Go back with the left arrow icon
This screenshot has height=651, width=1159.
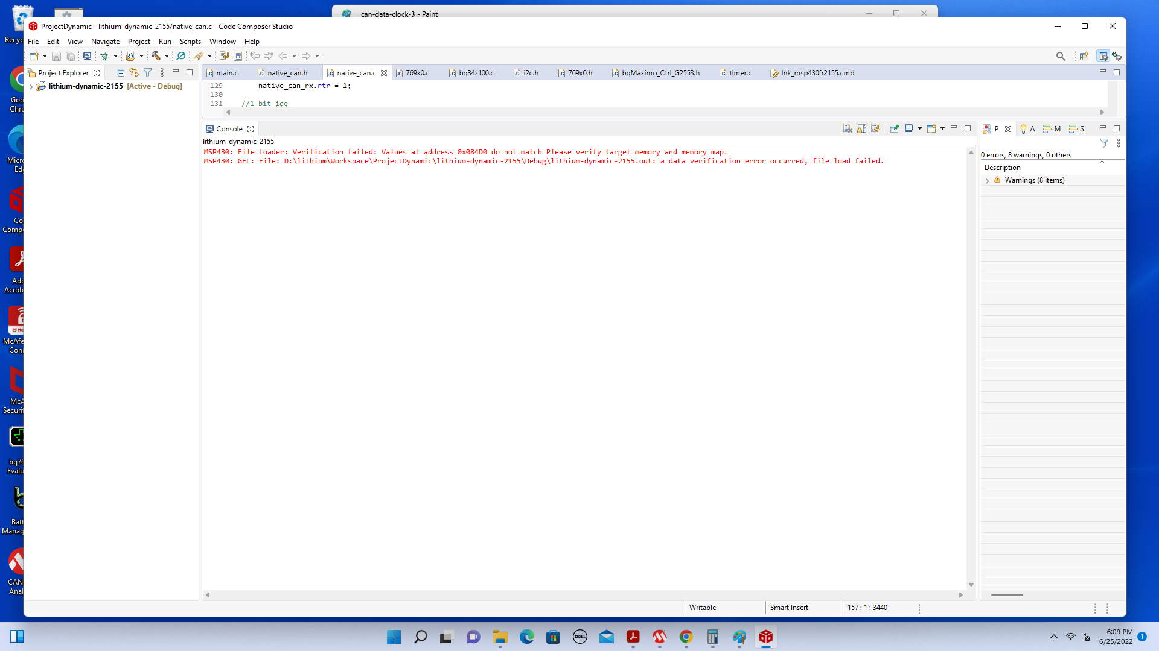coord(283,56)
